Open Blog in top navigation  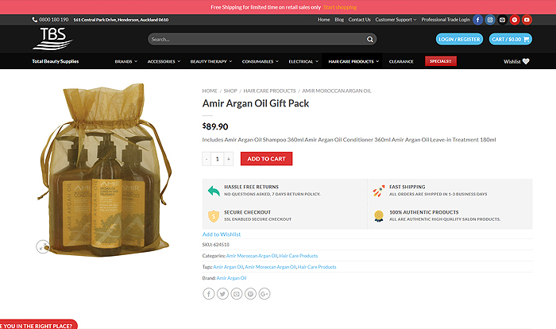click(x=339, y=20)
